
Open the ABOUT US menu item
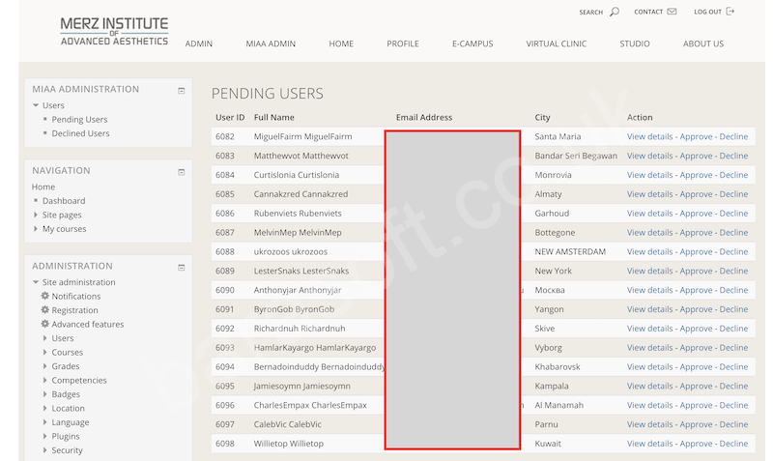point(703,43)
